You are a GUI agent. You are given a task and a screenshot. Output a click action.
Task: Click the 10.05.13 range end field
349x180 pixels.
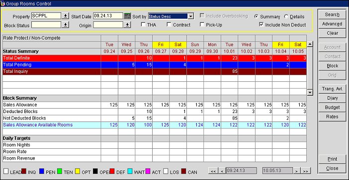[277, 171]
